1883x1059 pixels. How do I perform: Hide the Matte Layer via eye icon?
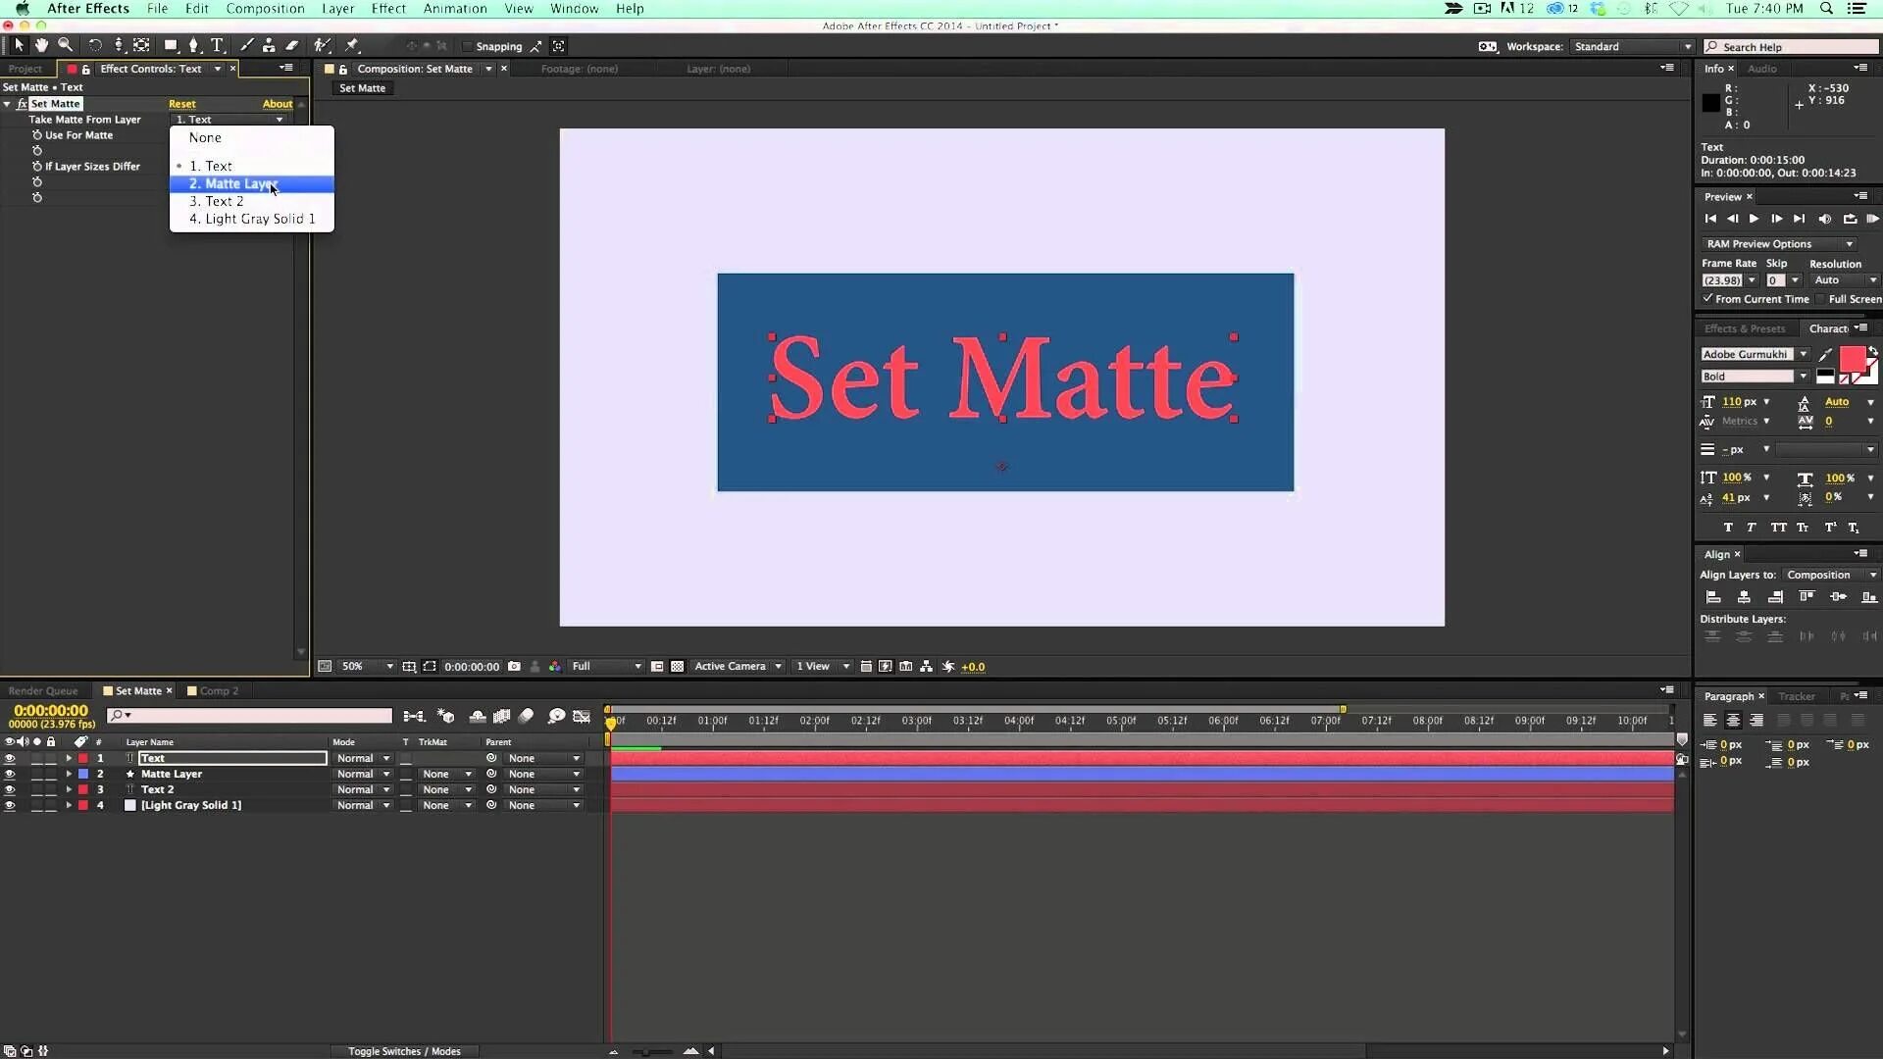pos(10,774)
